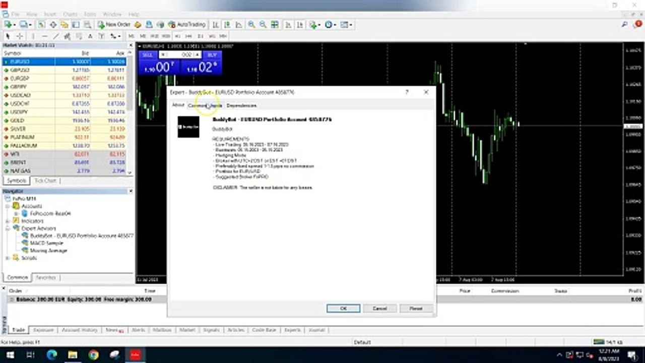Click the BUY button on chart
The height and width of the screenshot is (363, 645).
(212, 55)
